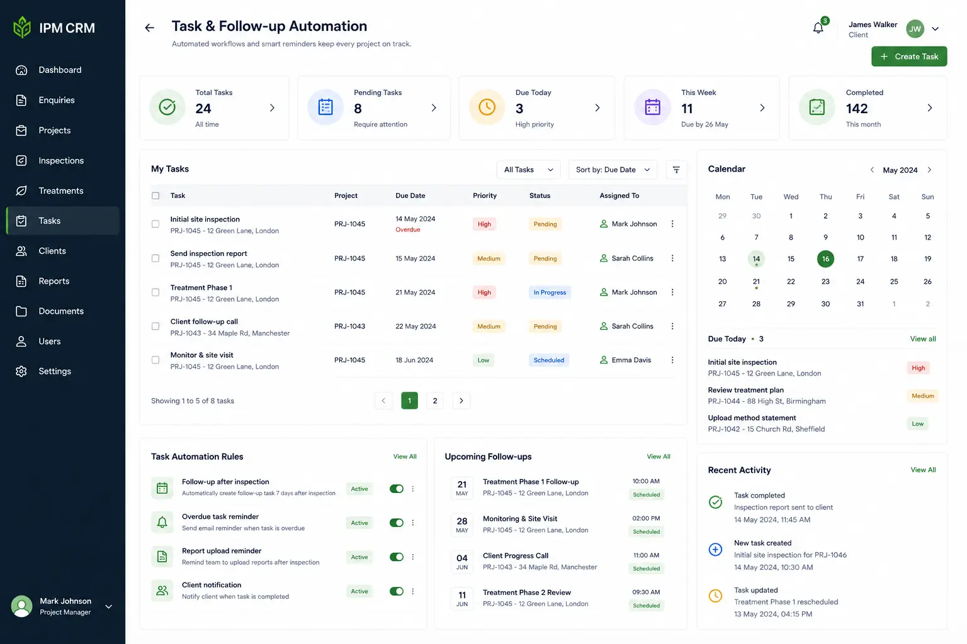Click the Due Today clock icon
This screenshot has height=644, width=967.
[487, 108]
